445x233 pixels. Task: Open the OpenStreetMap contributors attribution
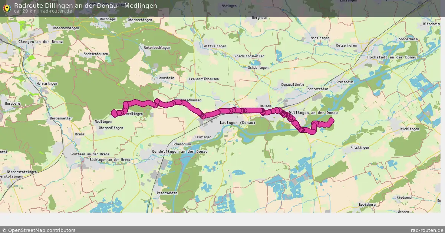tap(39, 230)
